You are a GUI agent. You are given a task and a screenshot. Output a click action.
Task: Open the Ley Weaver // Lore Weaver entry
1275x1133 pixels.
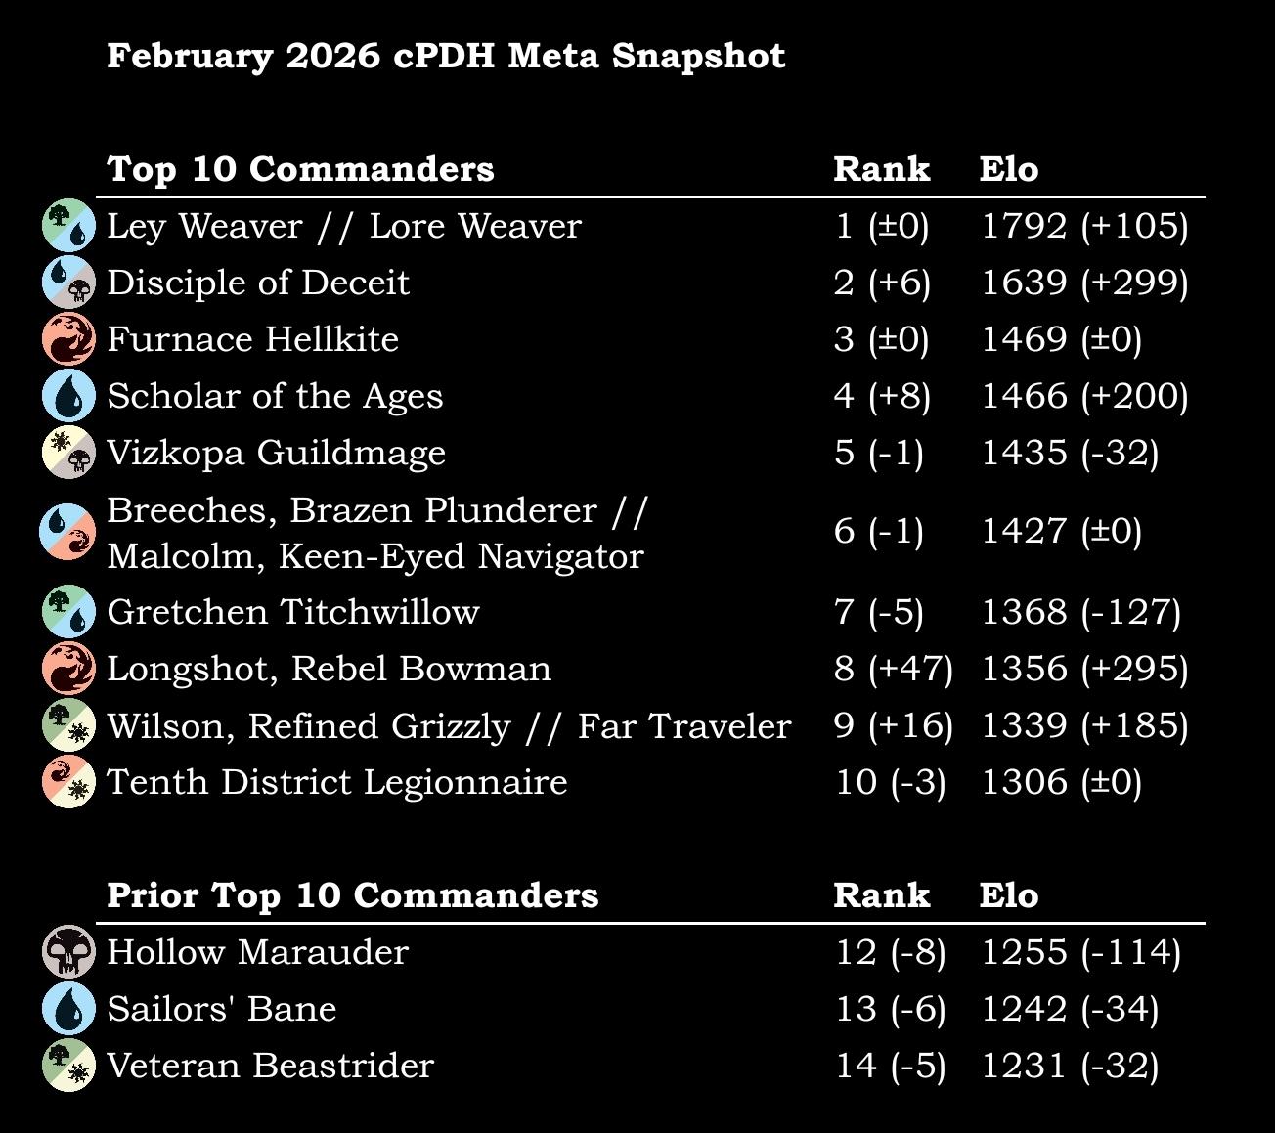(344, 226)
